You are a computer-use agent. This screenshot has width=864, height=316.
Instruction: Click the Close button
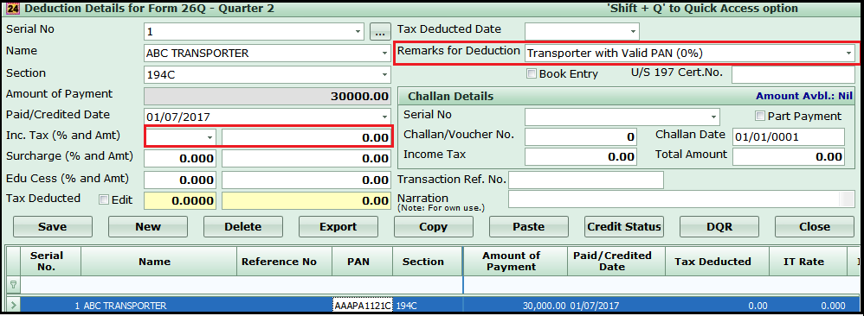[815, 226]
